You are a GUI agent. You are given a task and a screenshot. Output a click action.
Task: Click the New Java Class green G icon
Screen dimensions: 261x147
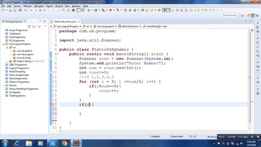click(135, 10)
